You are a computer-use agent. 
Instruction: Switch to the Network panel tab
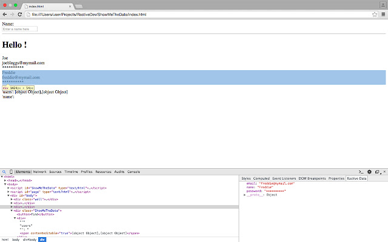[39, 172]
